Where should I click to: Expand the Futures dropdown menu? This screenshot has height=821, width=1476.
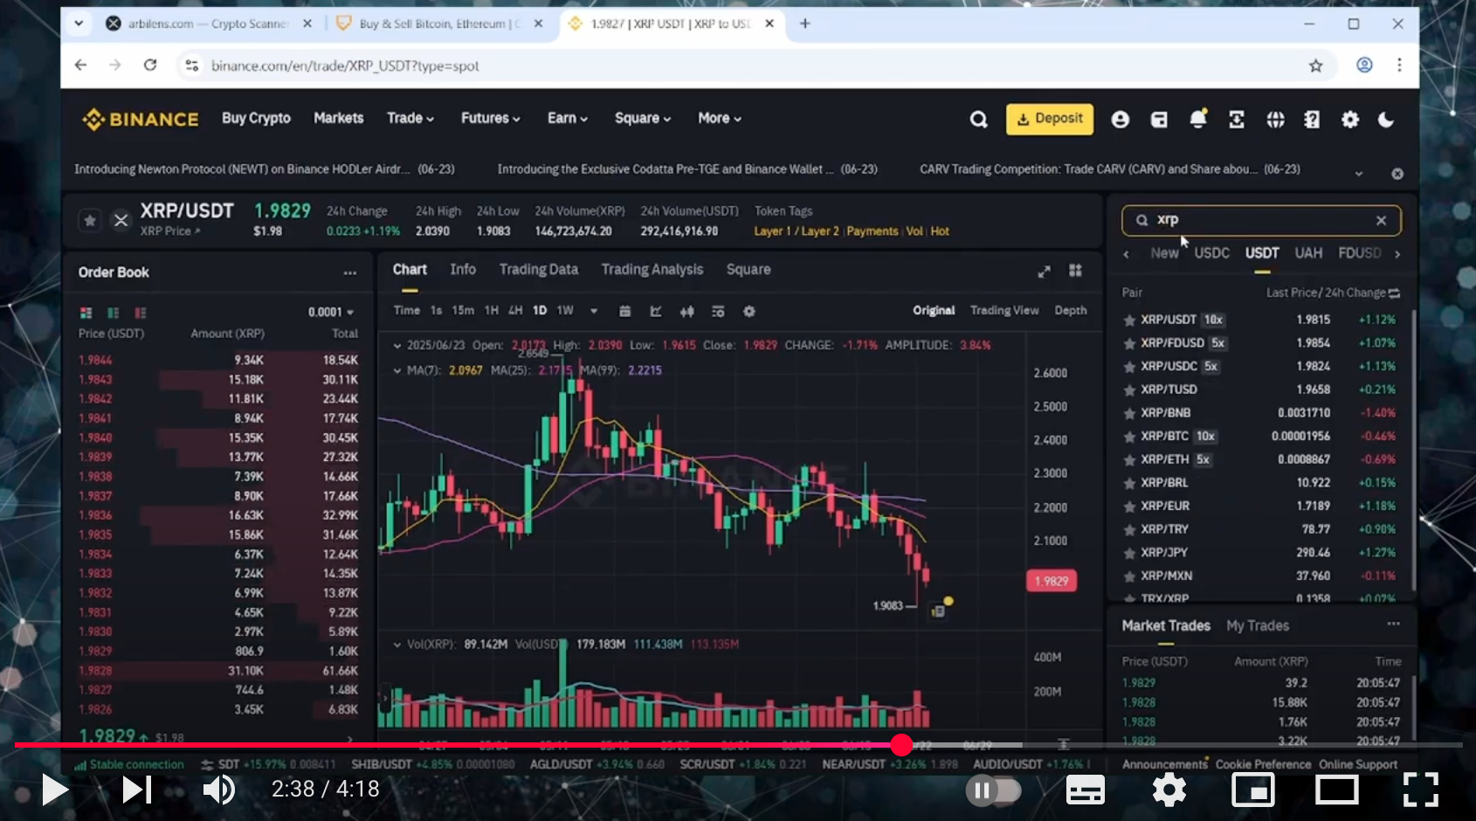pyautogui.click(x=491, y=118)
